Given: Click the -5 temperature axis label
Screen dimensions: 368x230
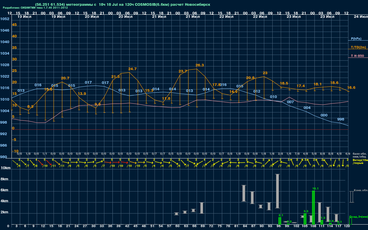Looking at the screenshot, I should point(14,140).
